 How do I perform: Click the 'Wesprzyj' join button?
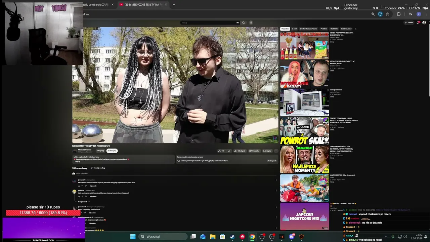point(100,151)
